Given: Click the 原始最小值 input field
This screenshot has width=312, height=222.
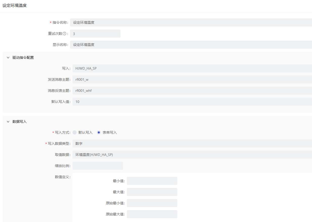Looking at the screenshot, I should [x=152, y=203].
